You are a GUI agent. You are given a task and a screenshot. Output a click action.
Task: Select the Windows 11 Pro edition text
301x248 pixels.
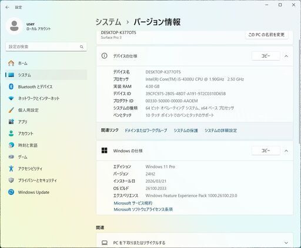coord(160,167)
